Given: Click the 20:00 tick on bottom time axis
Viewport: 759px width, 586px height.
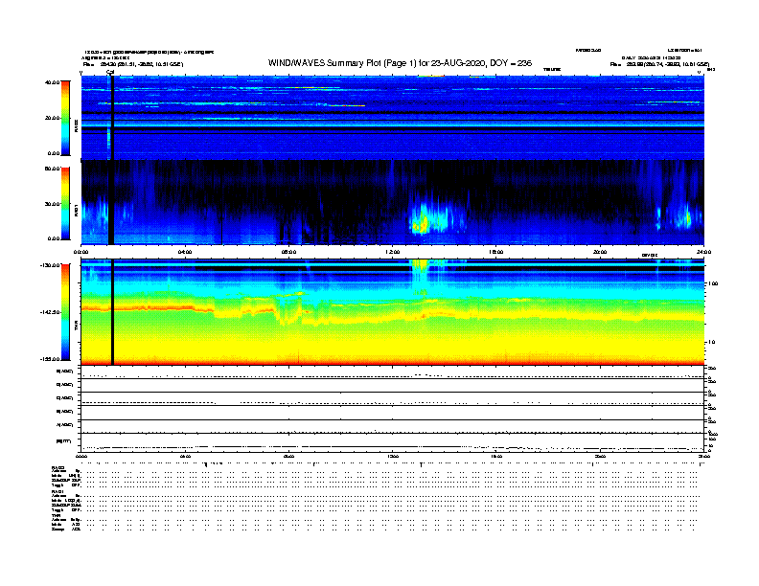Looking at the screenshot, I should pos(600,456).
